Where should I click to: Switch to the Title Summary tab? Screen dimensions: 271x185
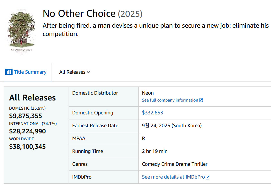click(30, 72)
